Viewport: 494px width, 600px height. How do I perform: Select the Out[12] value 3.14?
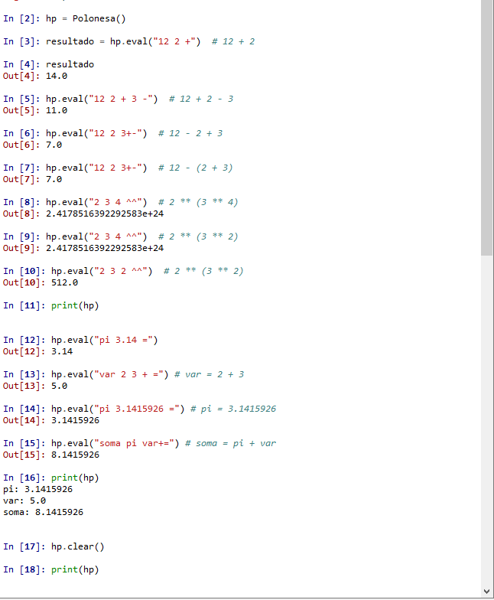coord(62,352)
